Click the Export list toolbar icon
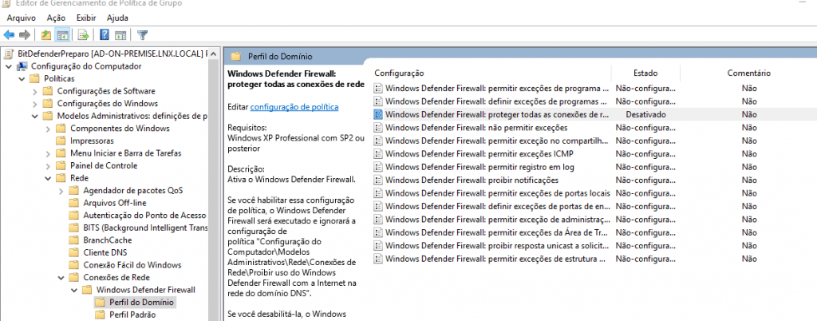The image size is (817, 321). [83, 35]
